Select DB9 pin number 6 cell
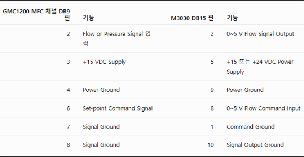Screen dimensions: 304x157 coord(68,108)
